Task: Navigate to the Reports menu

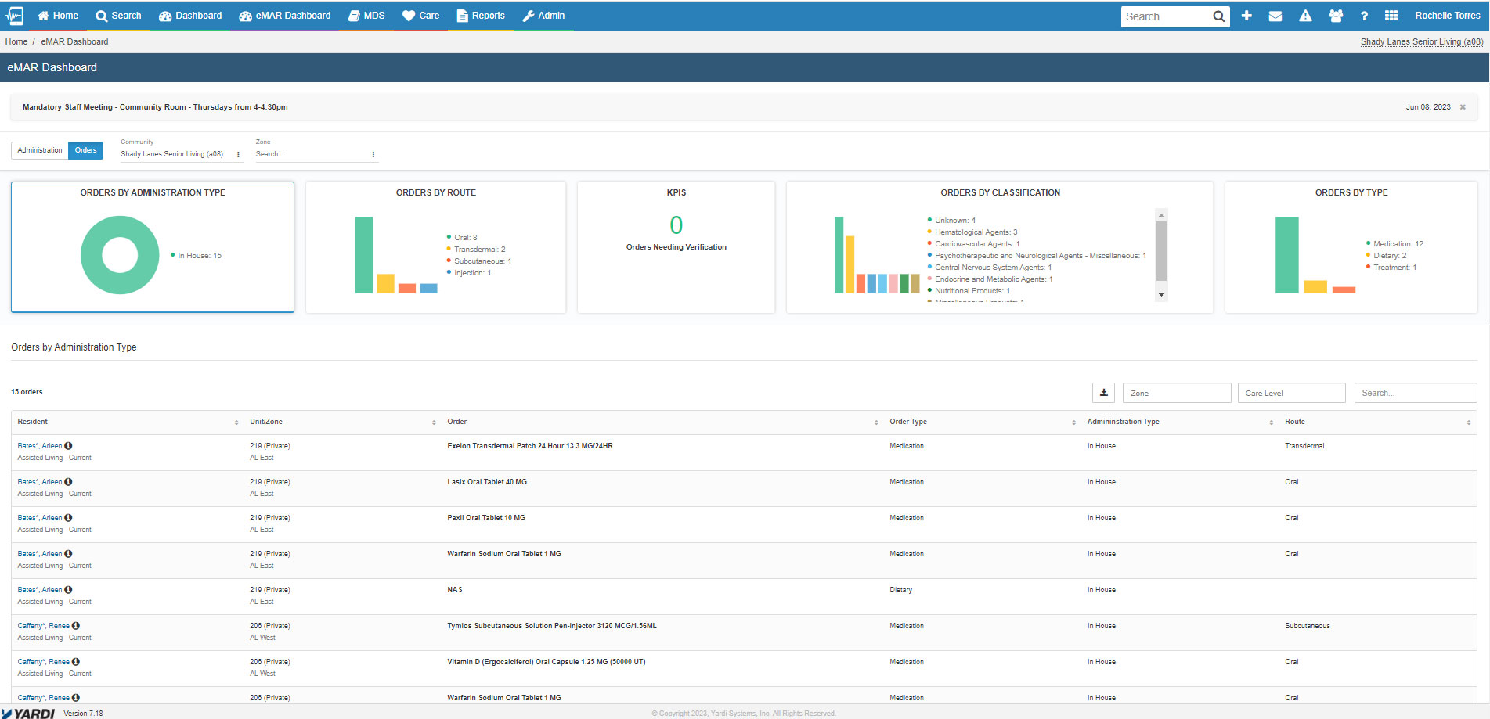Action: click(481, 15)
